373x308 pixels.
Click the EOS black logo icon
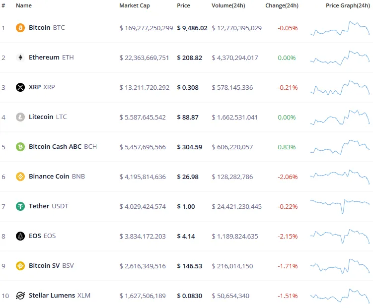(20, 236)
